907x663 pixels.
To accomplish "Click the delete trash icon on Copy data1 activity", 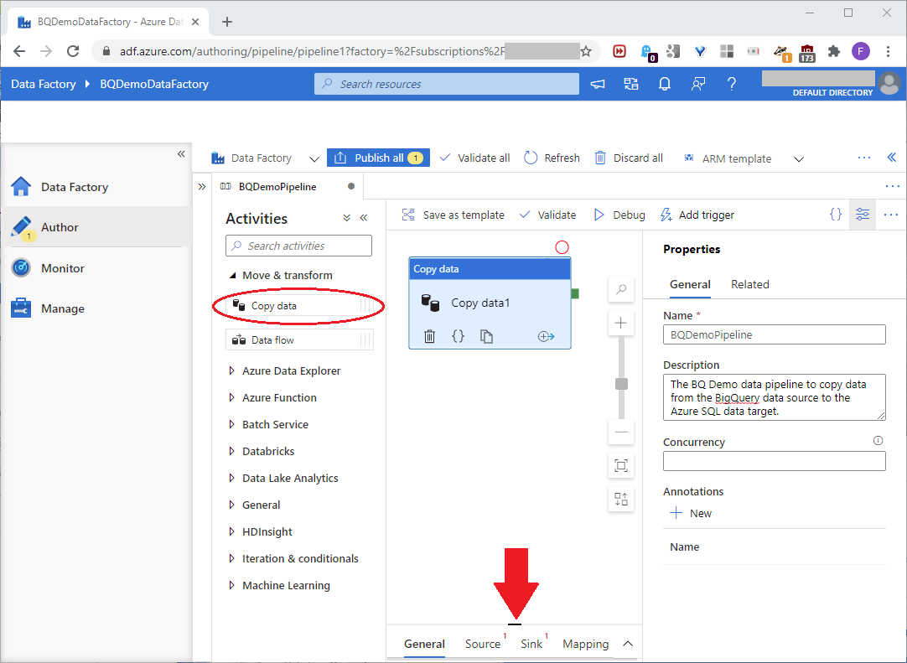I will click(x=429, y=336).
